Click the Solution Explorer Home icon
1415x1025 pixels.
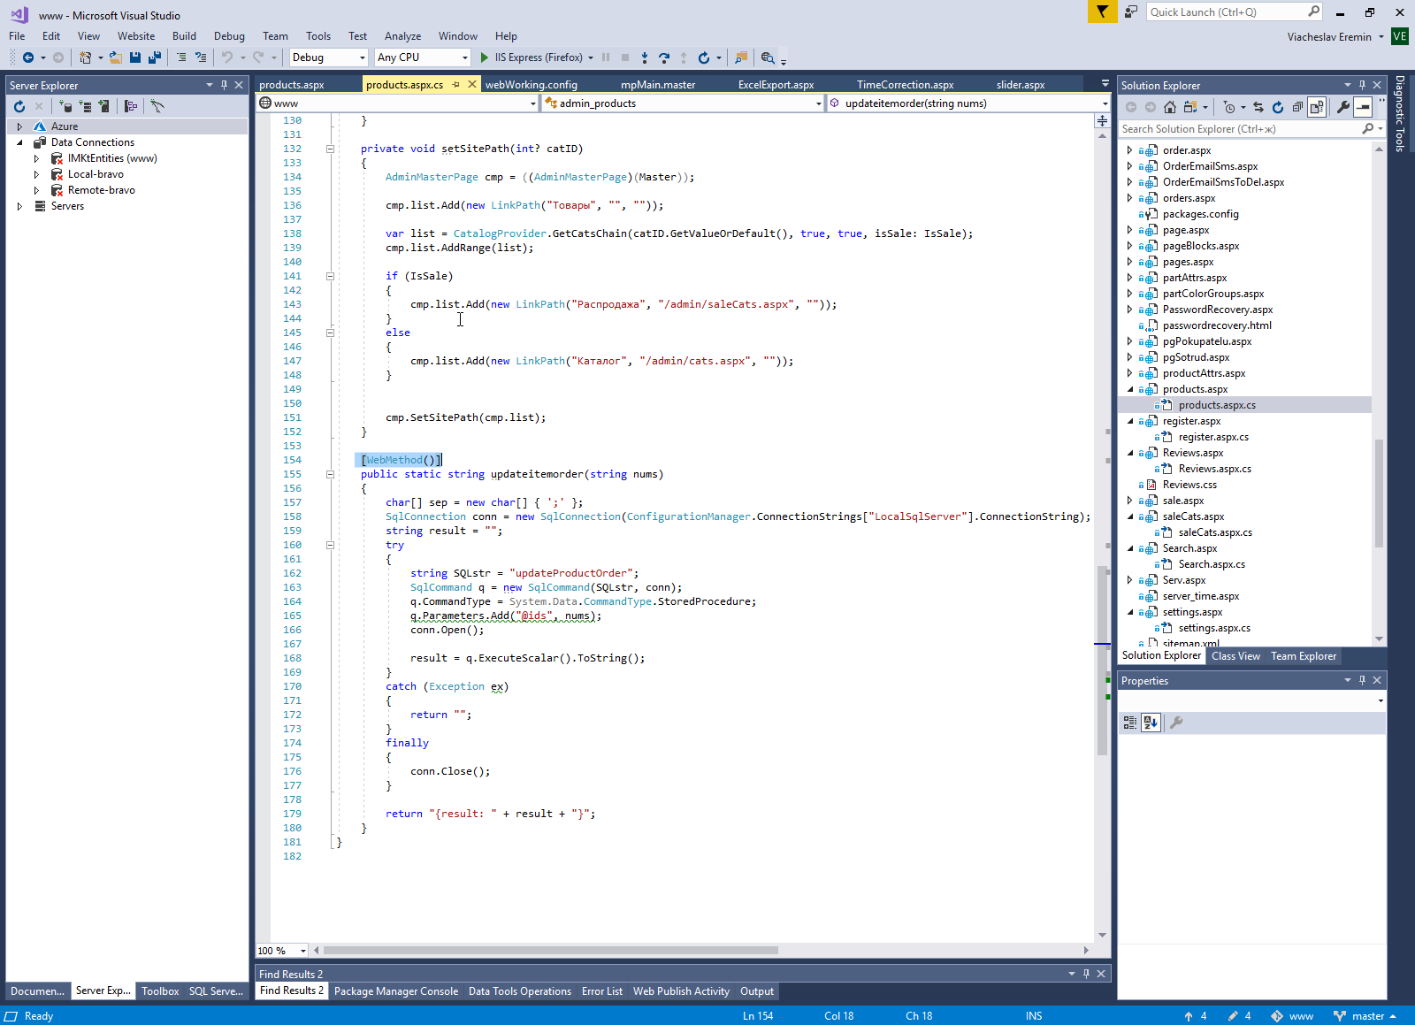coord(1170,107)
